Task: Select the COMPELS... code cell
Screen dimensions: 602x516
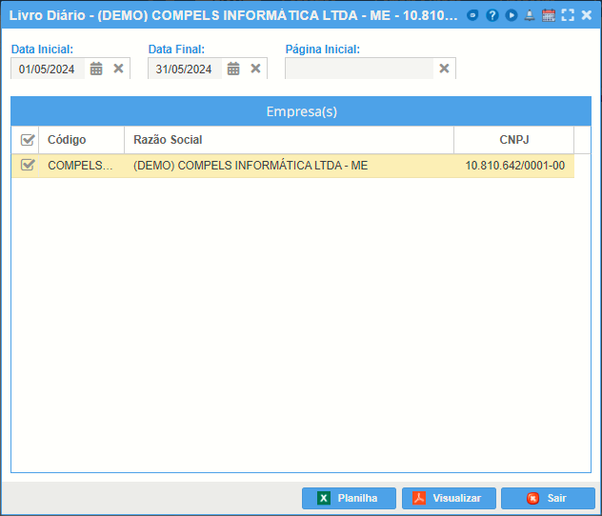Action: point(81,166)
